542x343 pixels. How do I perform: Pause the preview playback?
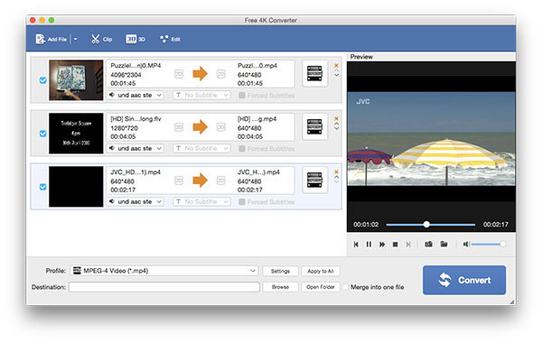(x=369, y=245)
